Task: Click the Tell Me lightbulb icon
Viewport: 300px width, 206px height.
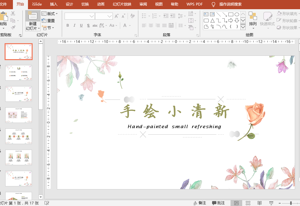Action: [213, 4]
